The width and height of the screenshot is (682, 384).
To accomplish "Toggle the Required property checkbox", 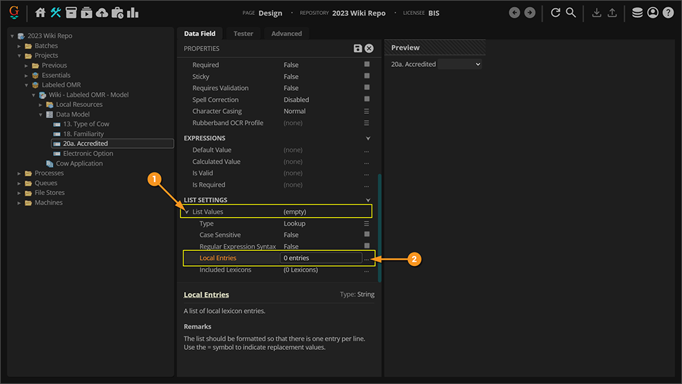I will tap(367, 65).
